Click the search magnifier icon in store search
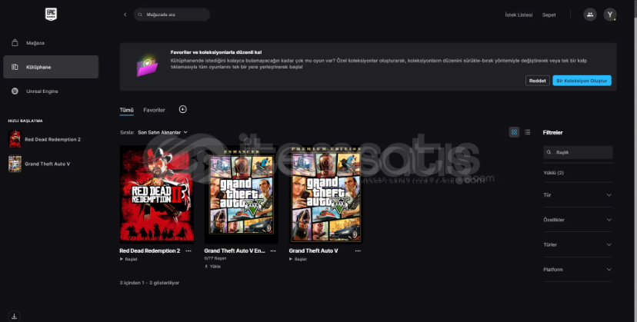Screen dimensions: 637x322 pyautogui.click(x=140, y=15)
